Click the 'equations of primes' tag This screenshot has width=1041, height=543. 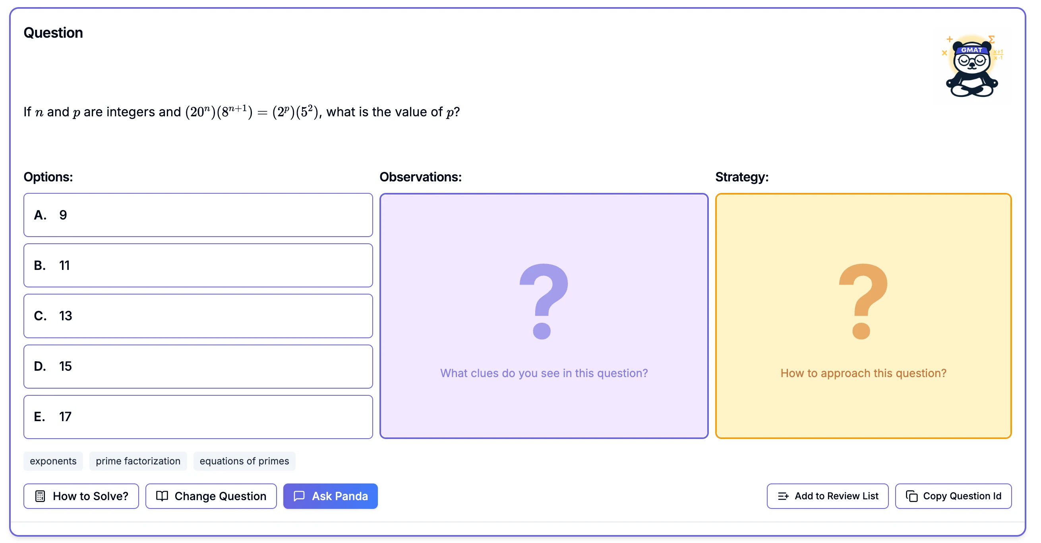click(244, 461)
